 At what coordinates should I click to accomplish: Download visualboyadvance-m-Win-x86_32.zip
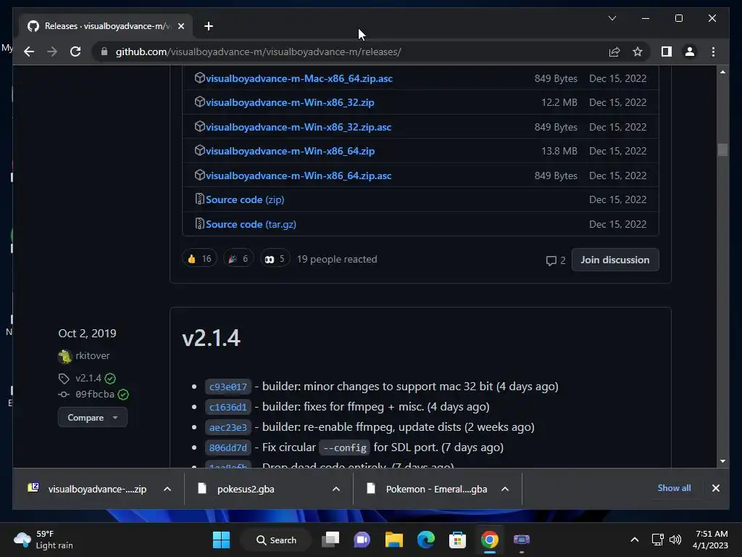tap(290, 102)
